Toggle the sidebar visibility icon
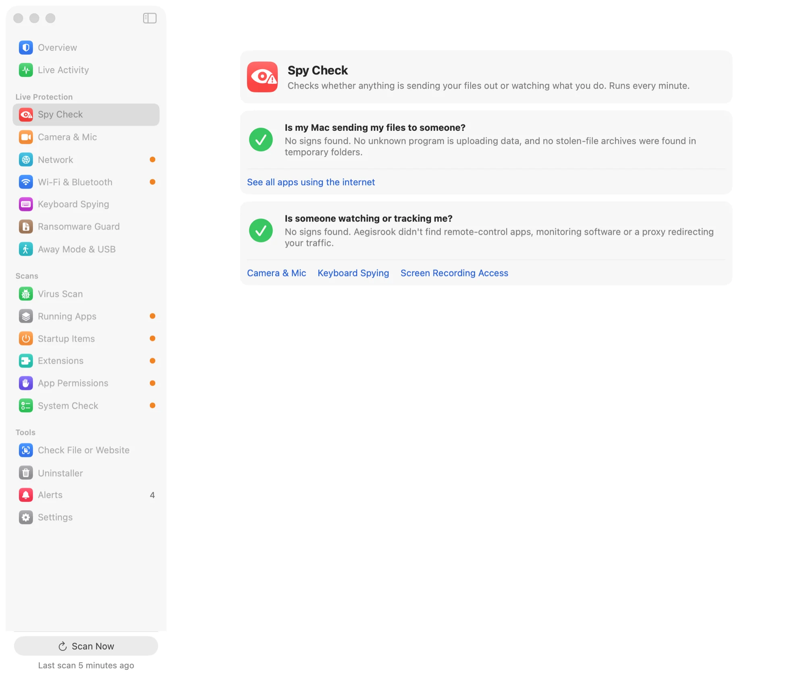This screenshot has width=806, height=683. click(x=150, y=18)
